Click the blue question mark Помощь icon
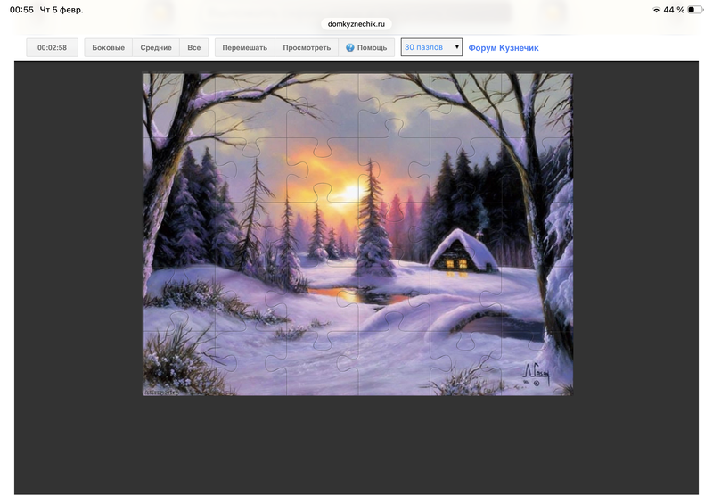Screen dimensions: 713x496 pyautogui.click(x=350, y=48)
